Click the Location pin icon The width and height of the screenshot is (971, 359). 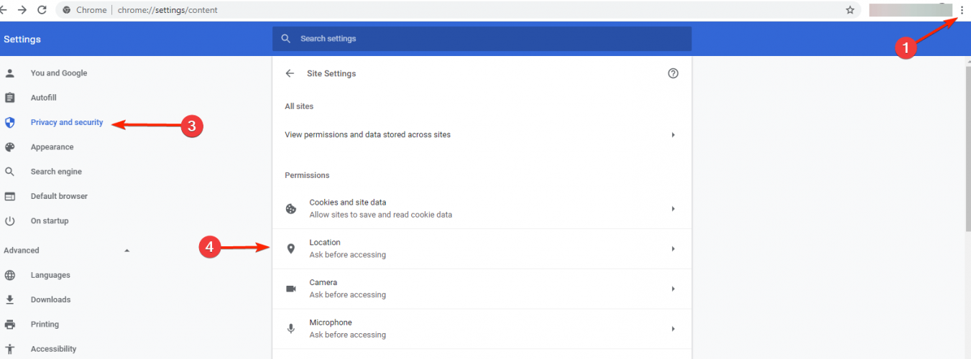coord(291,248)
